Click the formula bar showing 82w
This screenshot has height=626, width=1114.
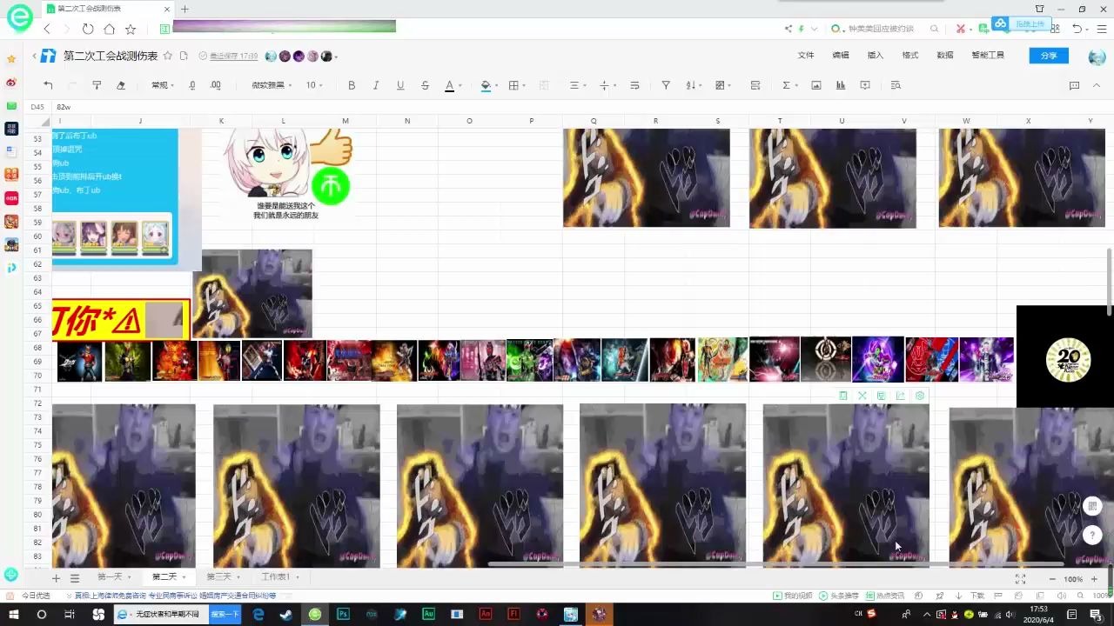[583, 107]
